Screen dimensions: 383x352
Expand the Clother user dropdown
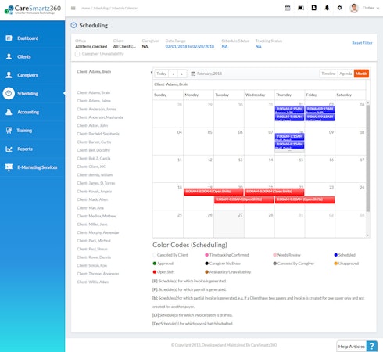(370, 8)
